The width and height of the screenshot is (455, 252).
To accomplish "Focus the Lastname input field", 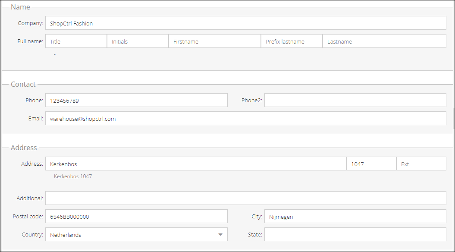I will [384, 41].
